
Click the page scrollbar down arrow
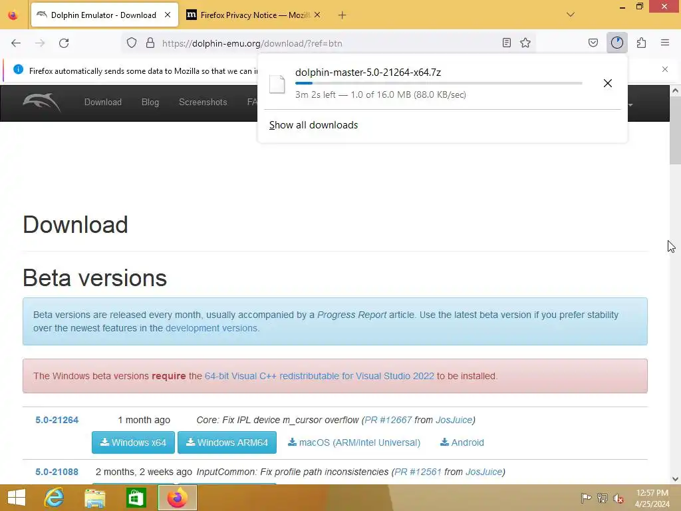[x=675, y=479]
